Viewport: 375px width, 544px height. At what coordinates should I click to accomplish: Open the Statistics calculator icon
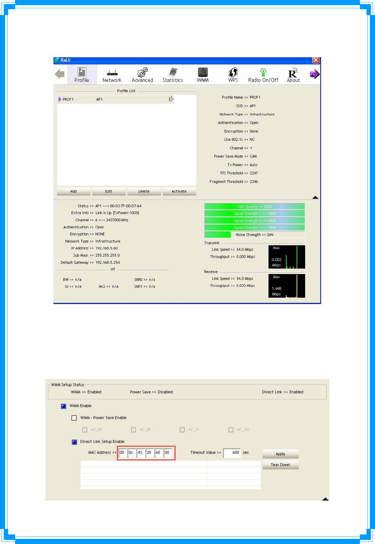pyautogui.click(x=173, y=75)
